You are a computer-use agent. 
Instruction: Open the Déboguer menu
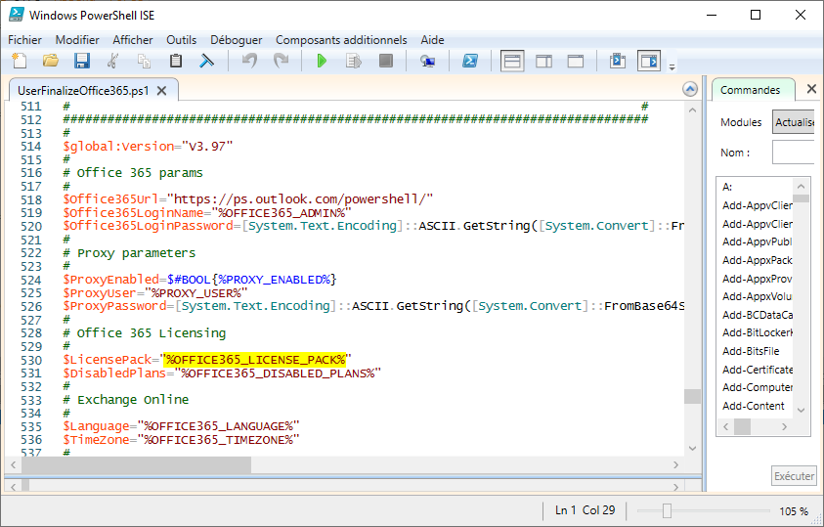click(236, 40)
